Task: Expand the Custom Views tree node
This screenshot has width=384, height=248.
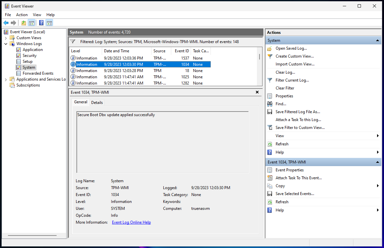Action: click(6, 38)
